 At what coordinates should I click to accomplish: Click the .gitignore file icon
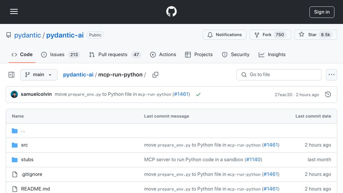pyautogui.click(x=15, y=174)
